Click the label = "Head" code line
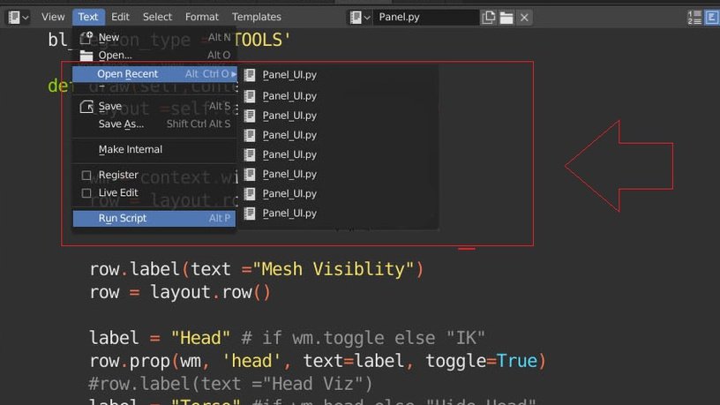This screenshot has width=720, height=405. (x=287, y=338)
